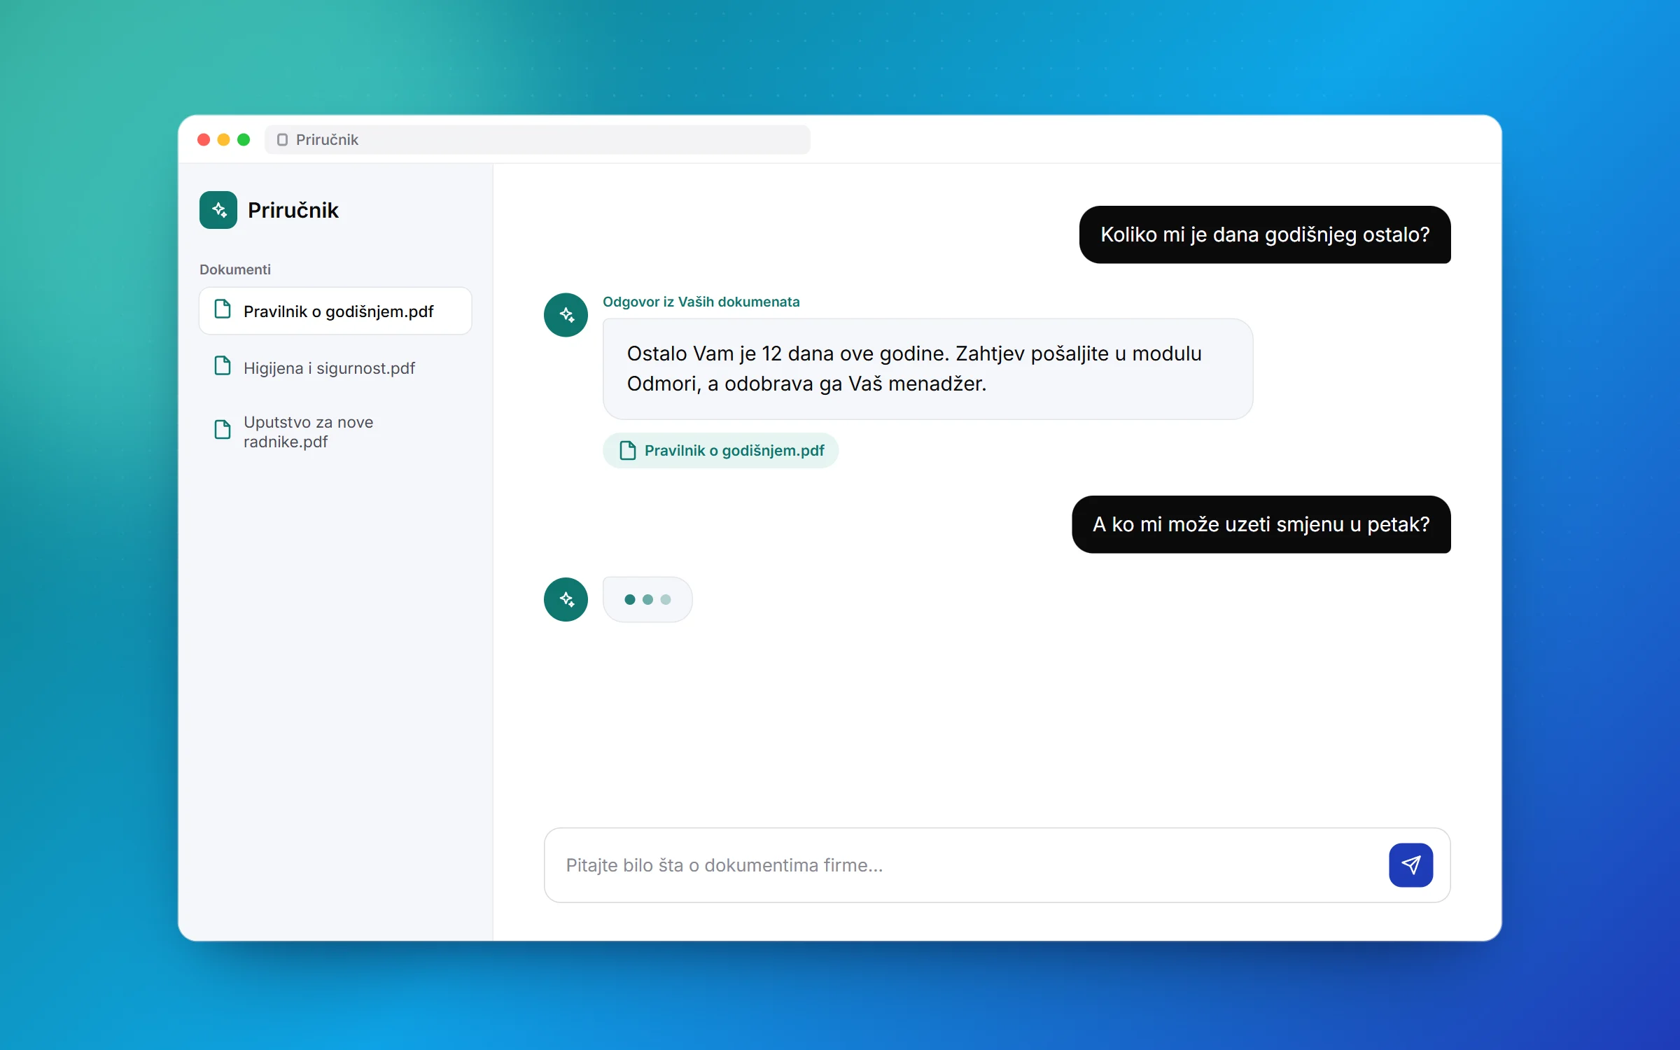Click file icon beside Uputstvo za nove radnike.pdf
The image size is (1680, 1050).
click(223, 430)
